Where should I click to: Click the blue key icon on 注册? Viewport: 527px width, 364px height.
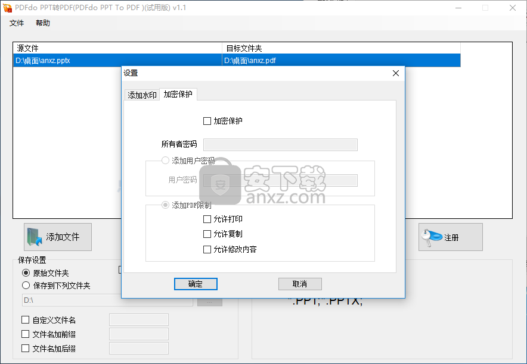[x=432, y=237]
